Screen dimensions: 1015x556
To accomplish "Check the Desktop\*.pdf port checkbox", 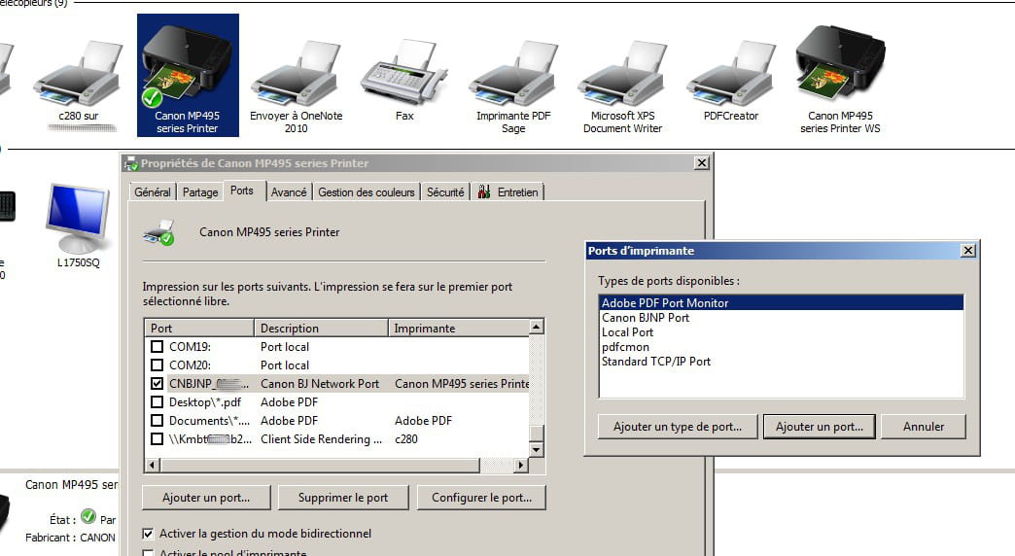I will 157,402.
